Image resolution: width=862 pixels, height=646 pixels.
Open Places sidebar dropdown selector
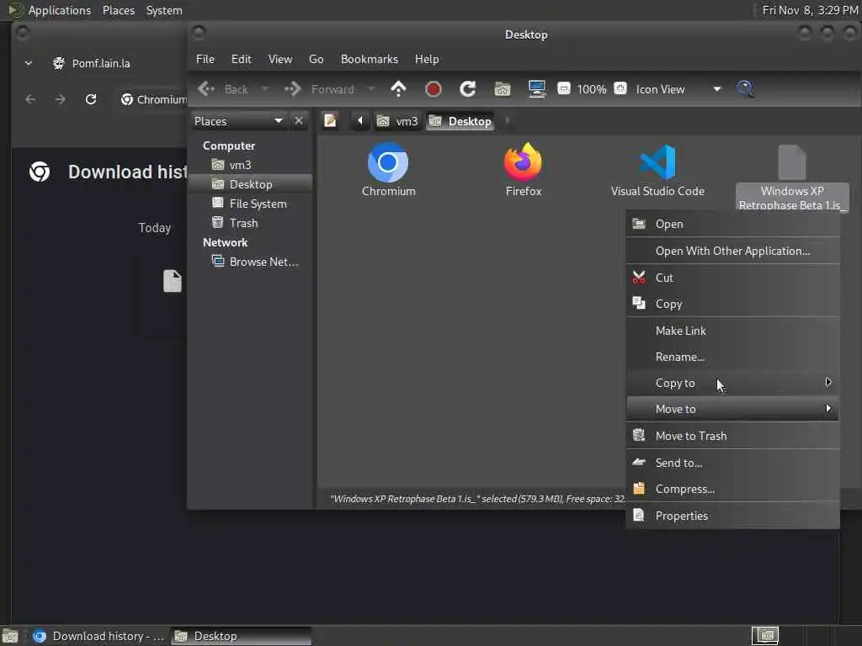coord(238,121)
